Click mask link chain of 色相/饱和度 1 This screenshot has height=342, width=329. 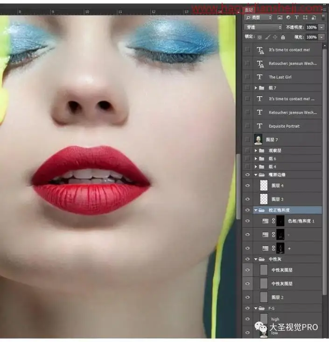(273, 221)
